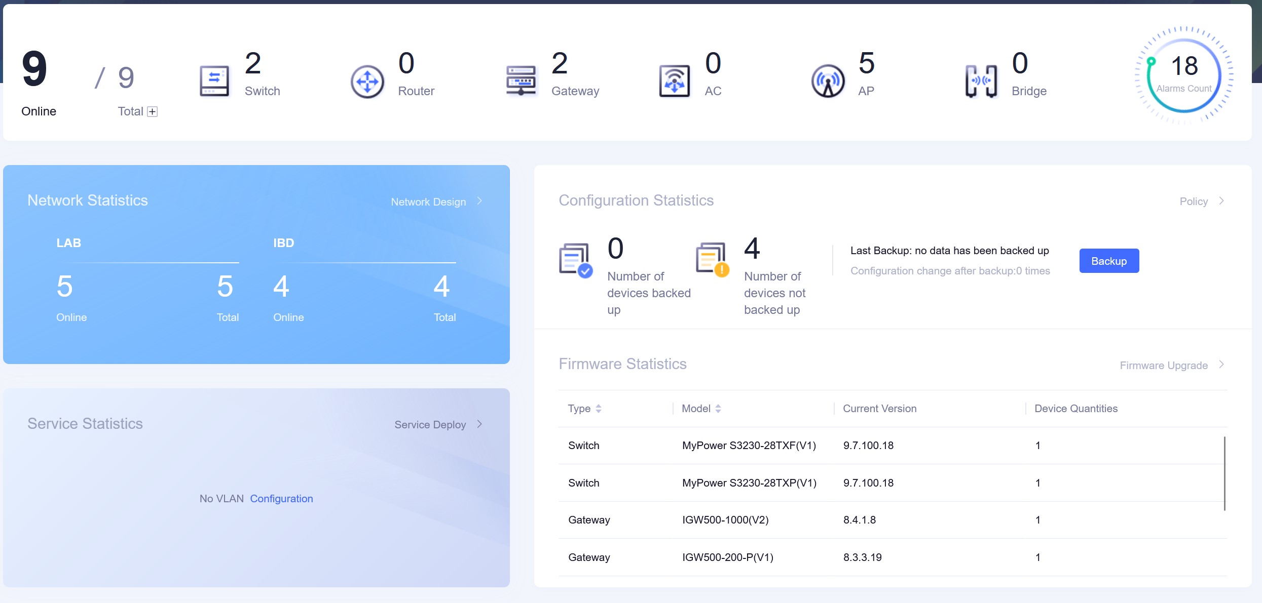Click the Switch count 2

pos(253,63)
